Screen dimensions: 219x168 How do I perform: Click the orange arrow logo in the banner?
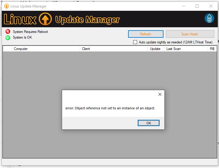pos(46,19)
